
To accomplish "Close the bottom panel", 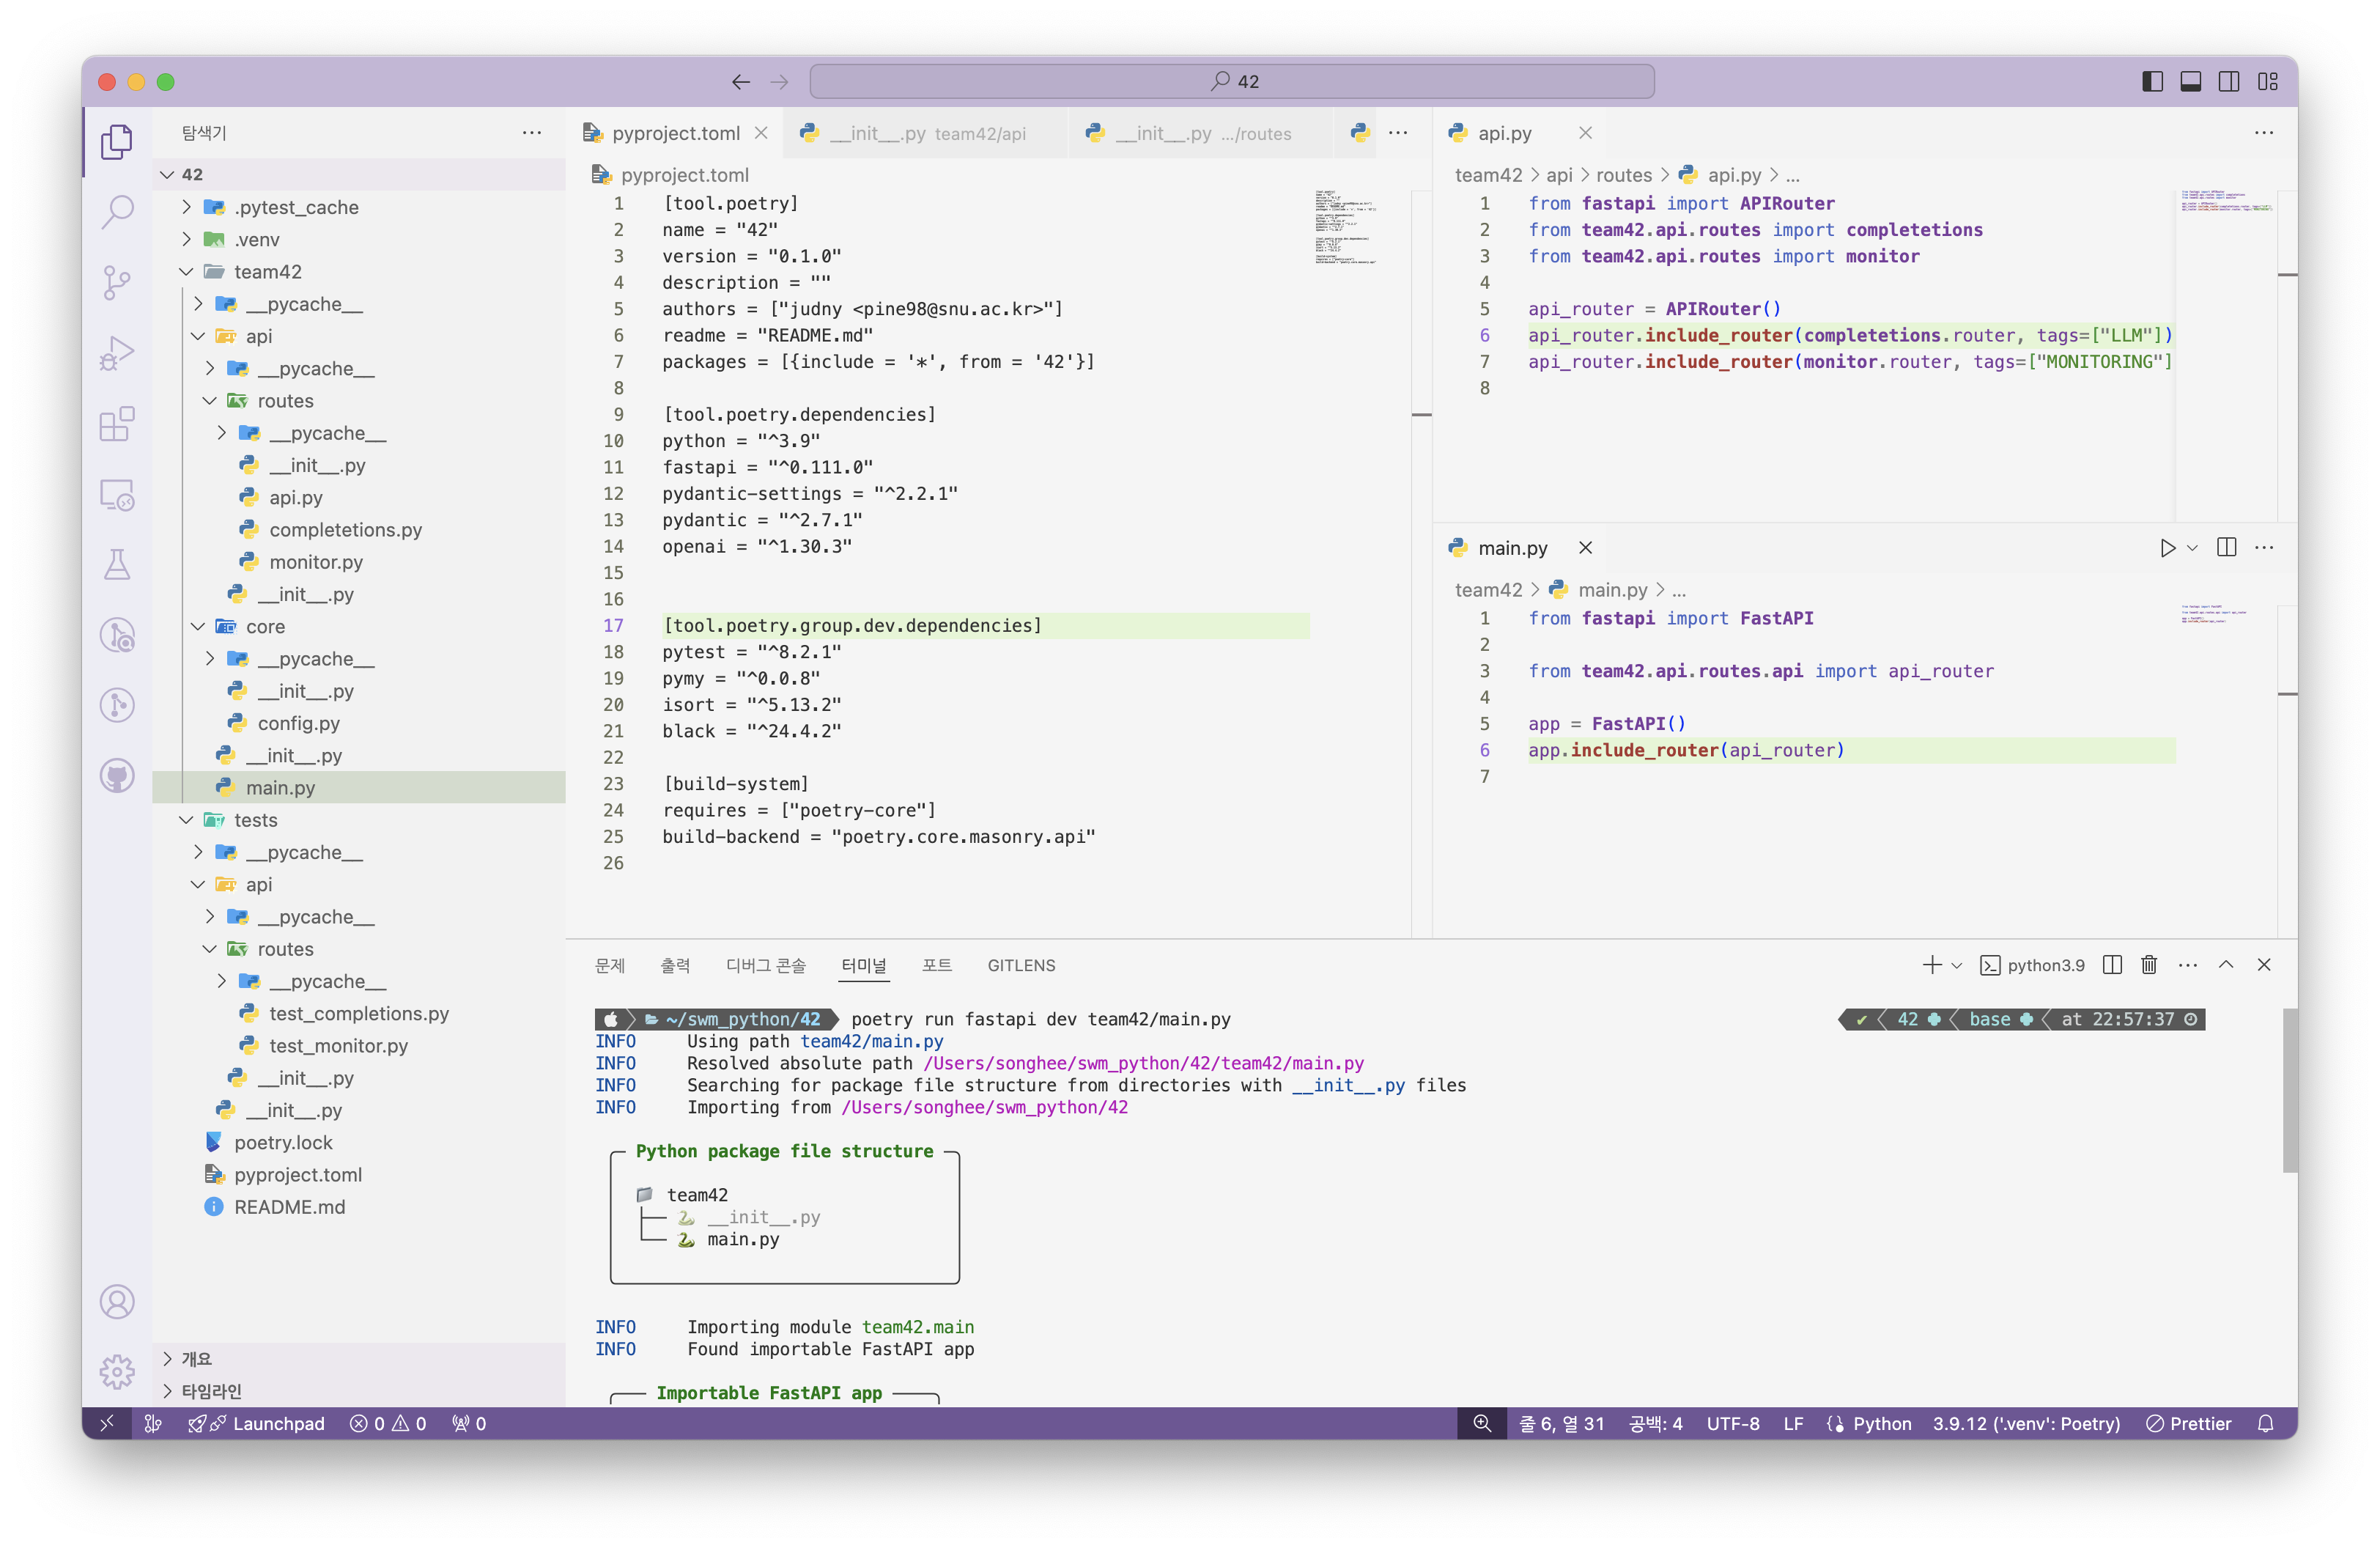I will coord(2264,965).
